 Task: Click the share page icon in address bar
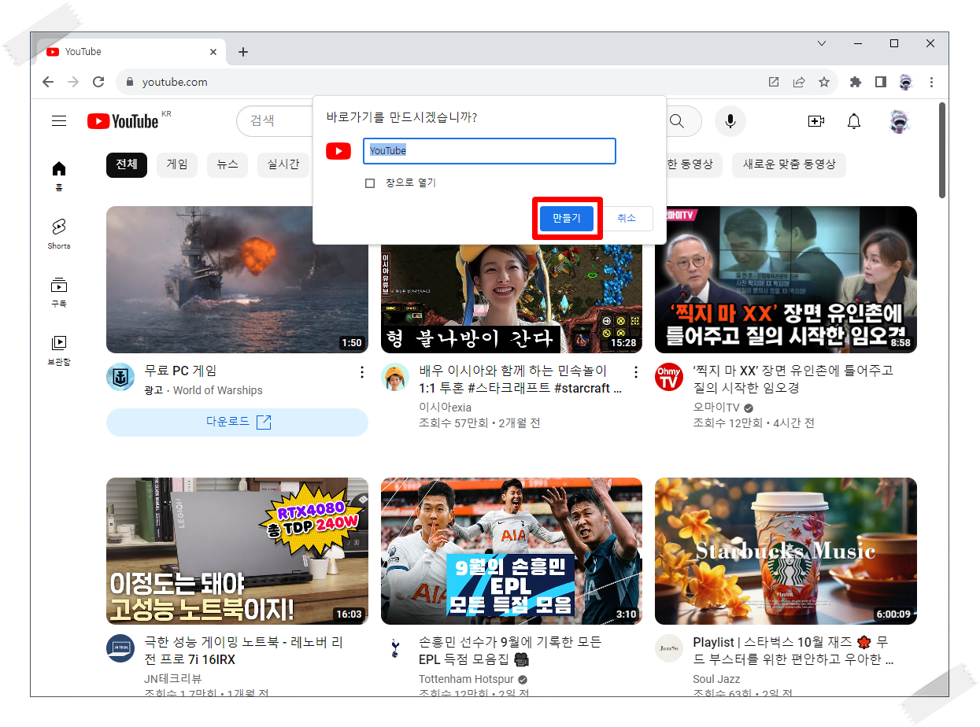tap(799, 82)
